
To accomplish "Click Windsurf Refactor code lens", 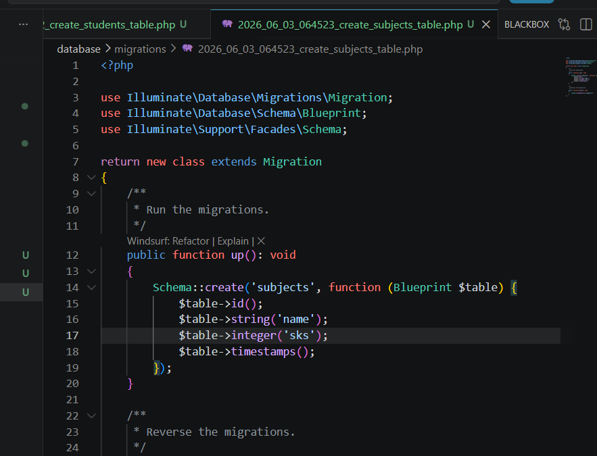I will point(191,241).
